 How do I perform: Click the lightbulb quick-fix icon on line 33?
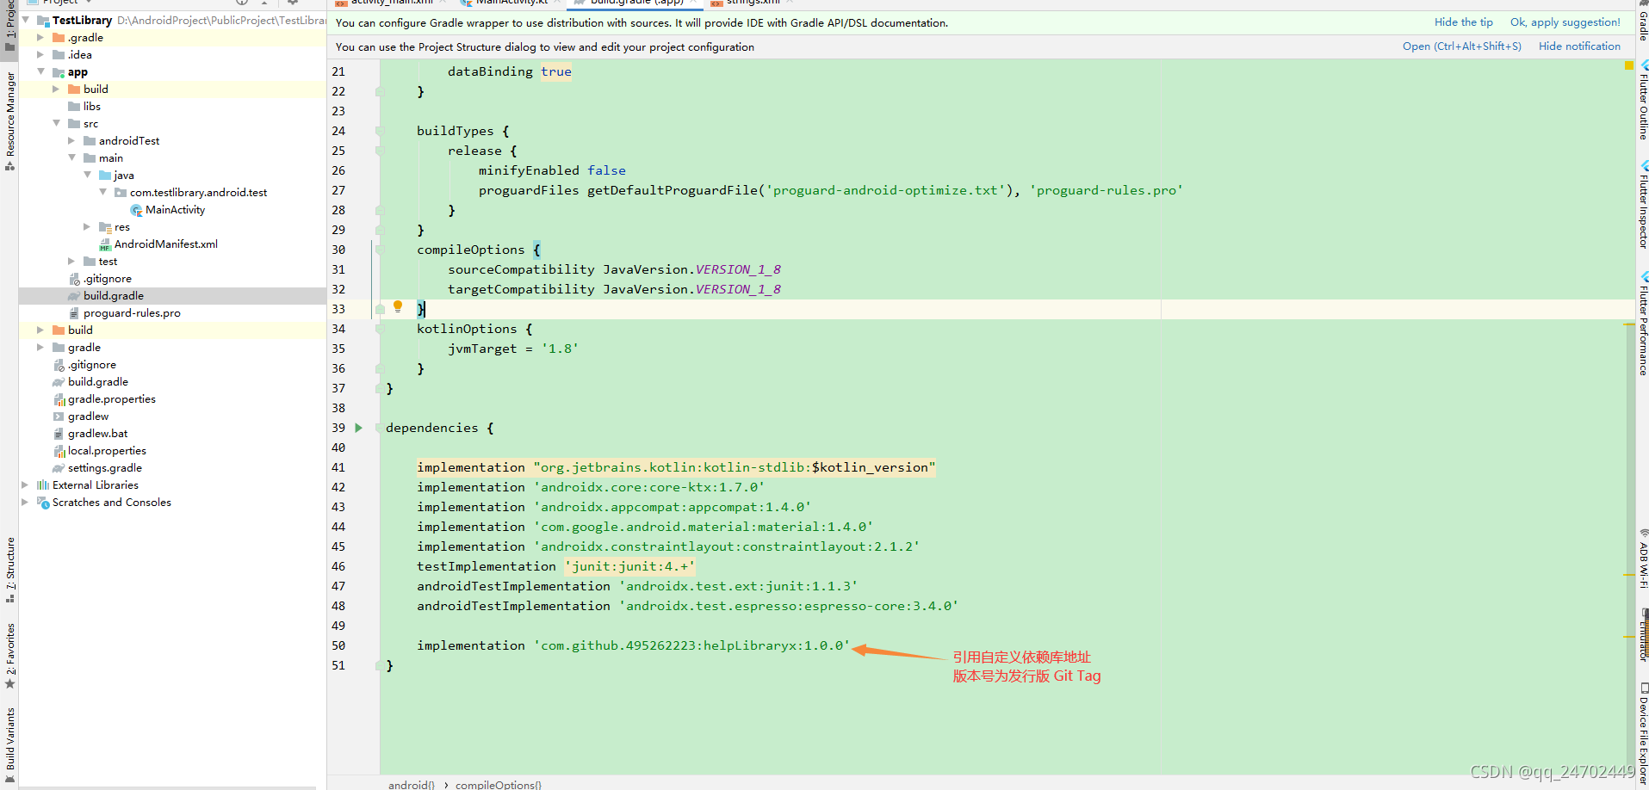[398, 306]
